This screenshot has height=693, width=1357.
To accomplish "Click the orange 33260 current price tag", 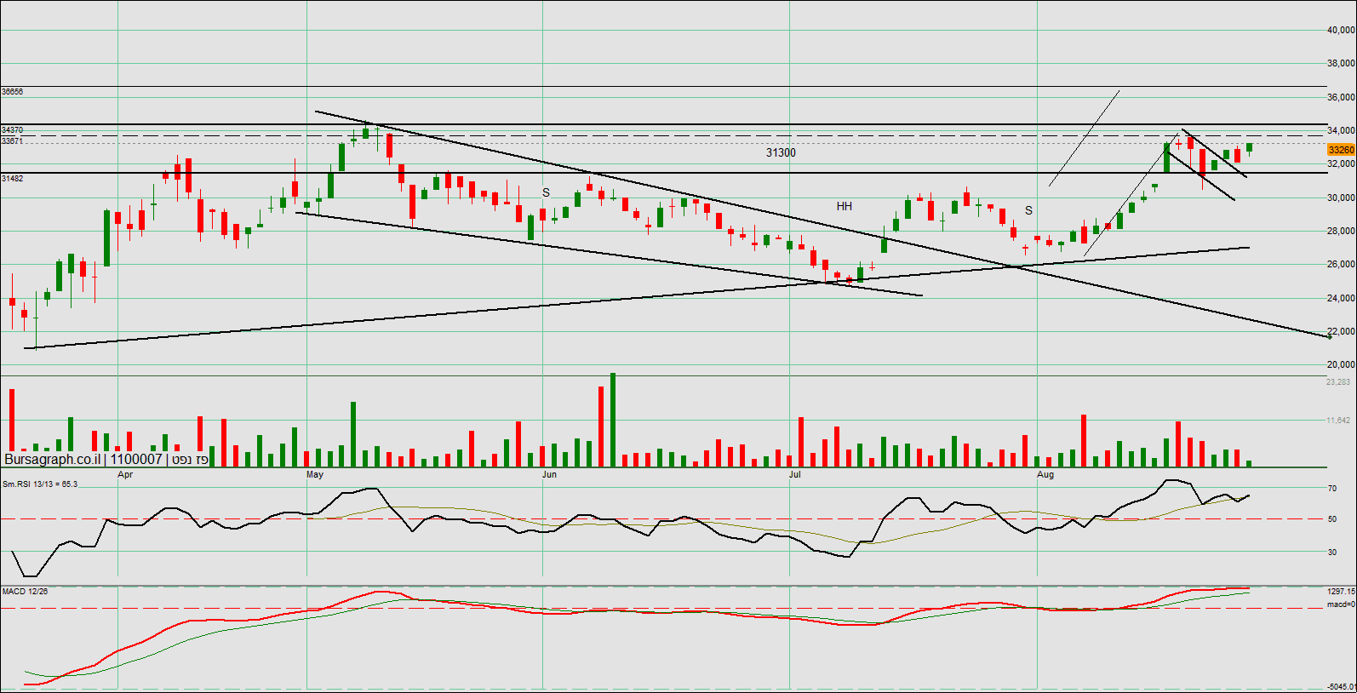I will point(1341,150).
